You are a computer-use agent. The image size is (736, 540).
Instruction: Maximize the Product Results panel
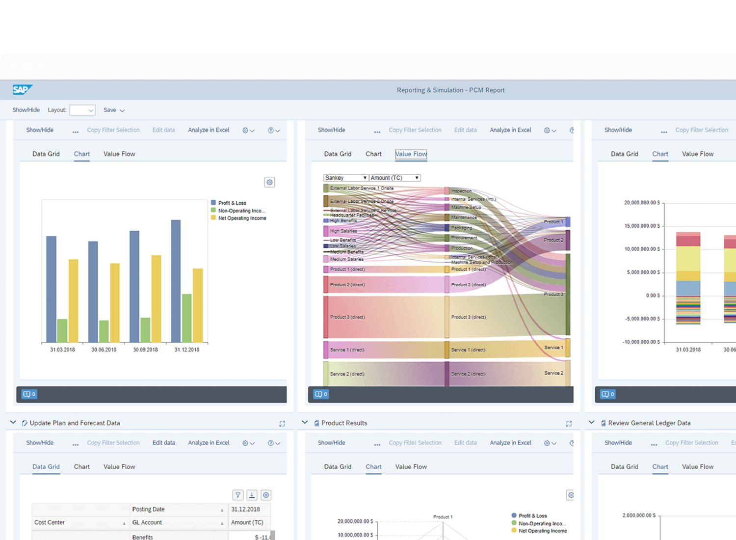[x=569, y=424]
